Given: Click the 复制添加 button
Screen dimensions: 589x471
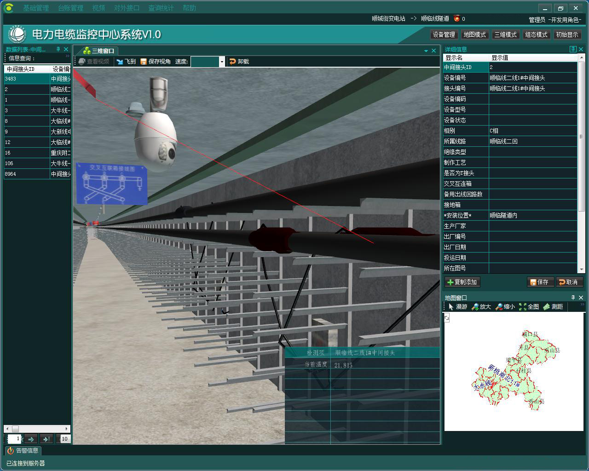Looking at the screenshot, I should tap(462, 282).
